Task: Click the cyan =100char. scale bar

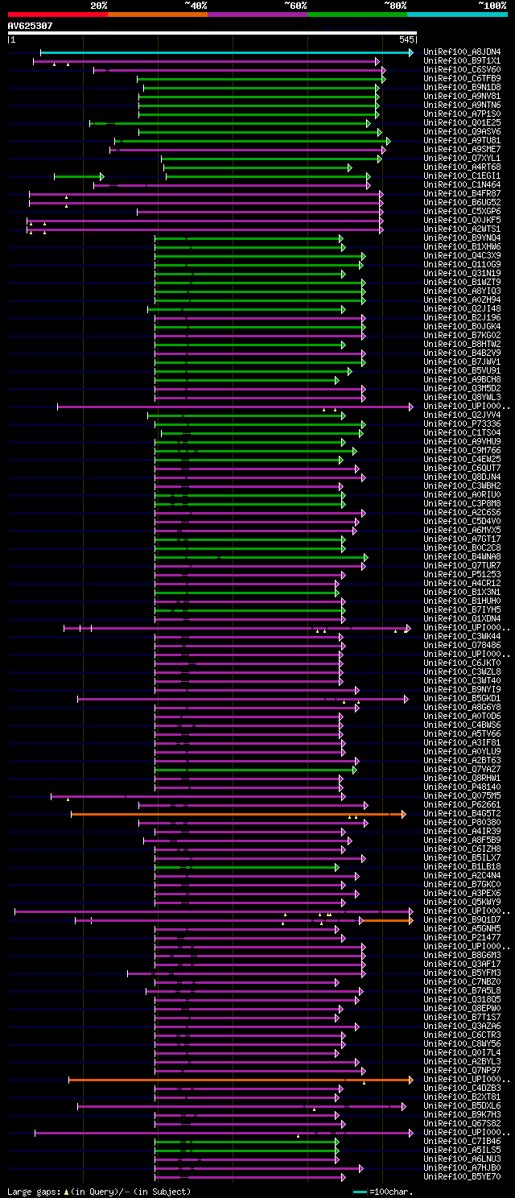Action: click(359, 1192)
